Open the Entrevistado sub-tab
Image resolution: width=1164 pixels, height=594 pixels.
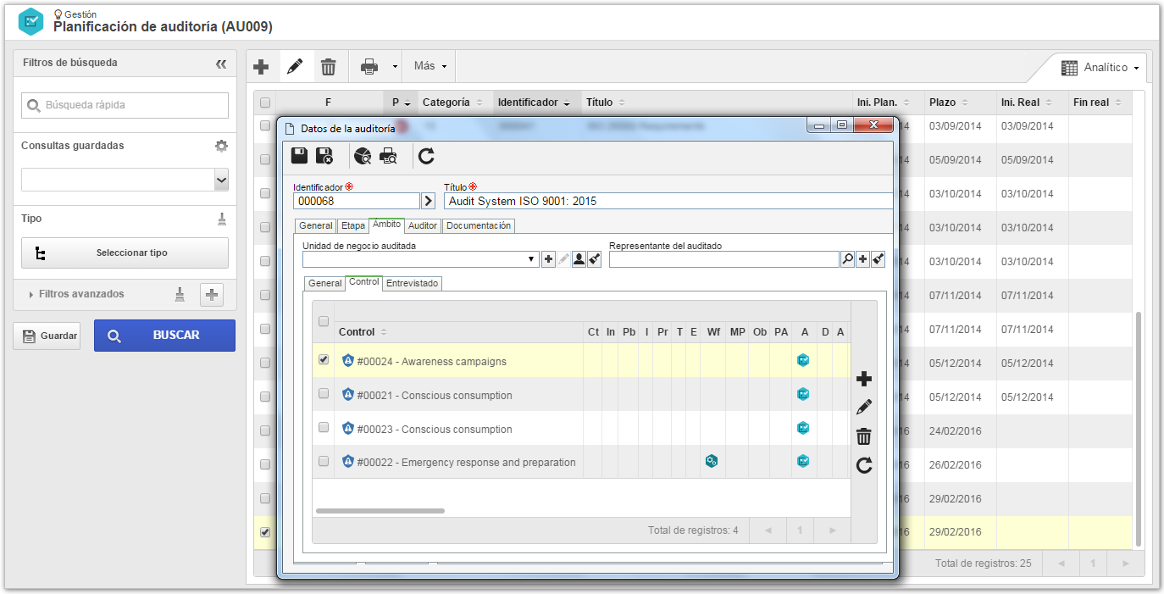pyautogui.click(x=413, y=283)
